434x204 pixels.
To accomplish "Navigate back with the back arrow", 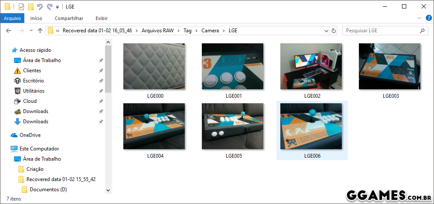I will pos(9,31).
